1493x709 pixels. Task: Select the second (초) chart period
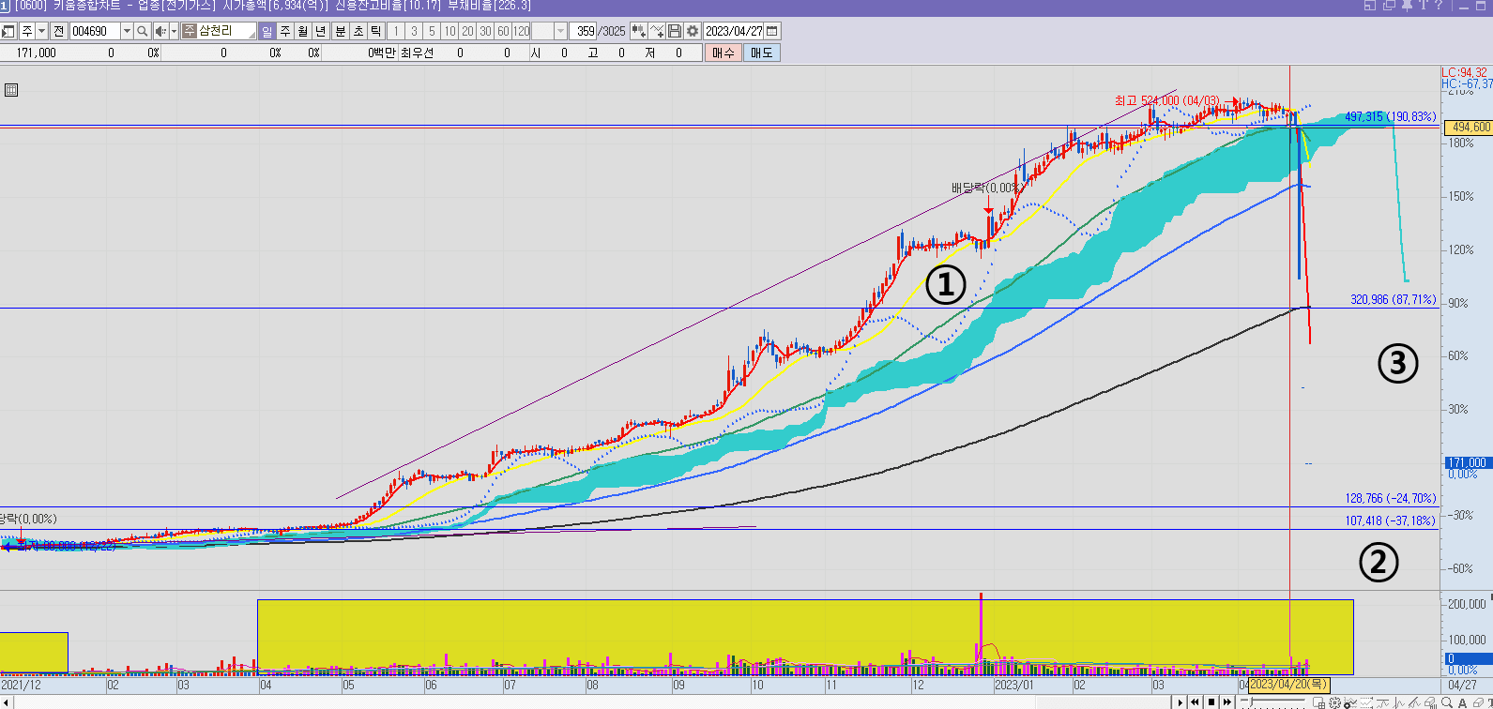358,31
